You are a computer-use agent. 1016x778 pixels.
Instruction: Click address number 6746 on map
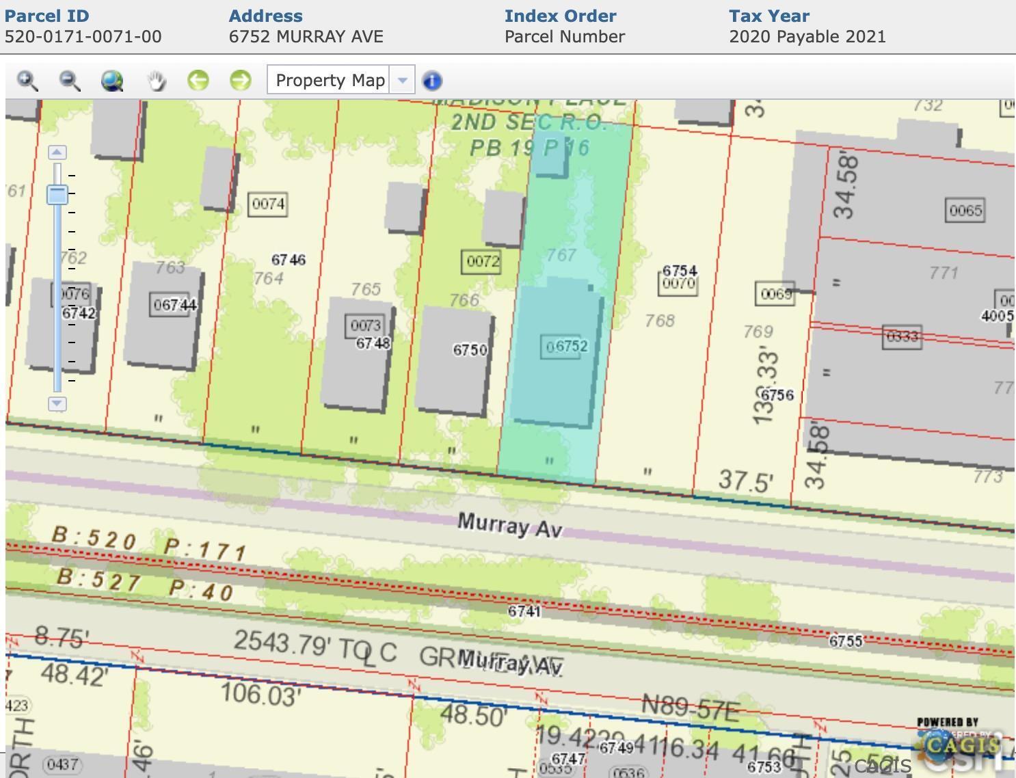tap(289, 260)
